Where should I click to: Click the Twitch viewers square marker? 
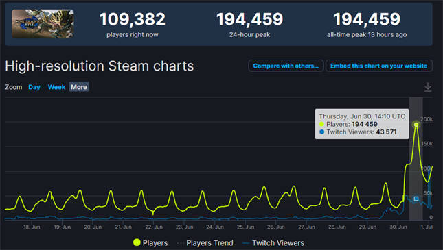tap(416, 199)
